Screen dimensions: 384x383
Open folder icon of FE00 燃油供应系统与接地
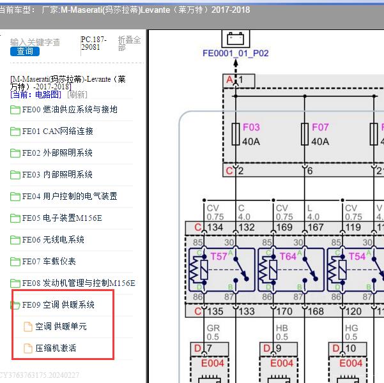tap(15, 110)
